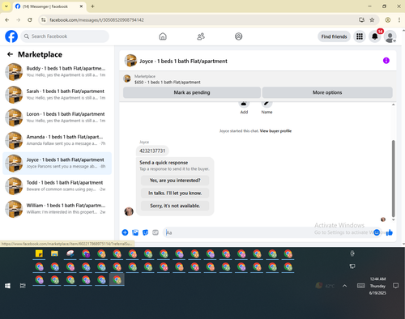The image size is (405, 319).
Task: Open Amanda's apartment conversation
Action: [57, 140]
